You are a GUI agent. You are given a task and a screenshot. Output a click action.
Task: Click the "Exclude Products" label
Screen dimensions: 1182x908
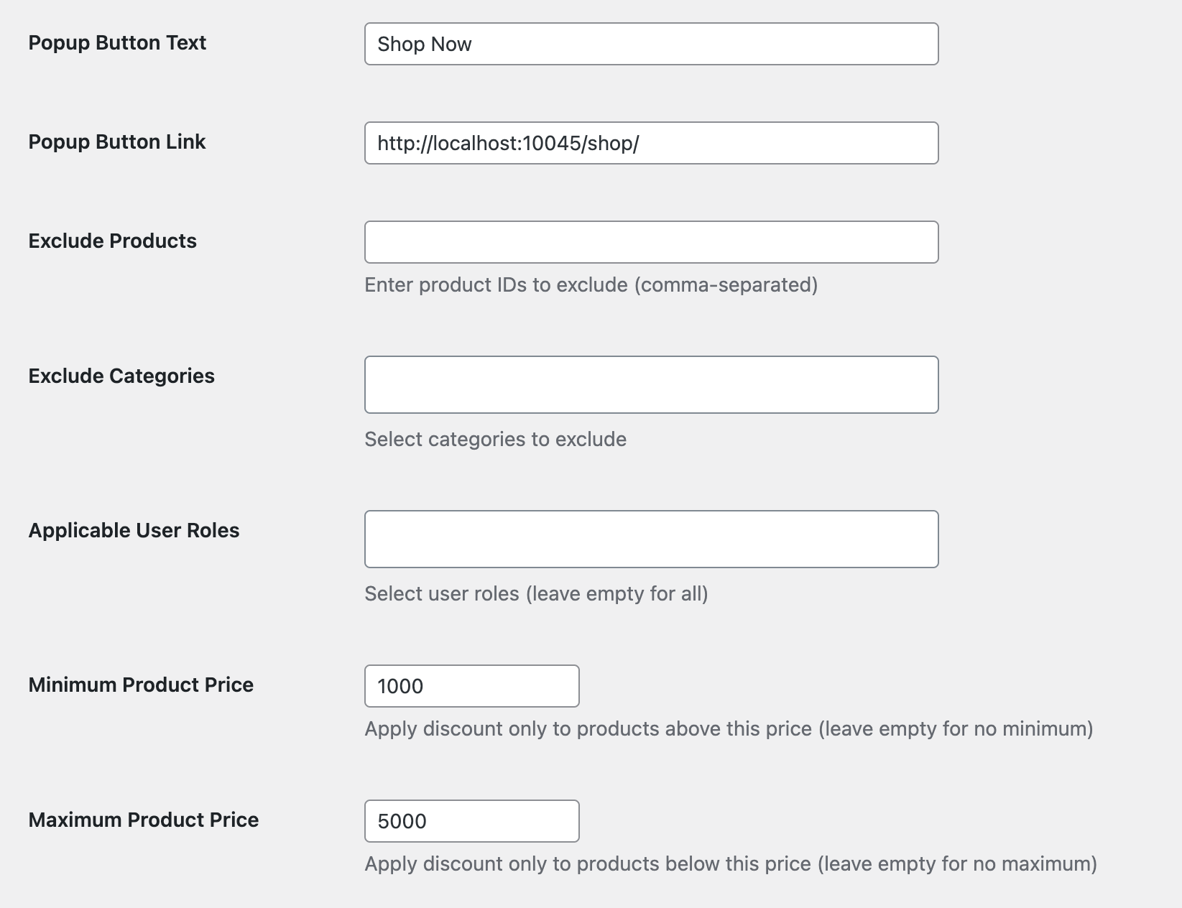click(x=112, y=241)
